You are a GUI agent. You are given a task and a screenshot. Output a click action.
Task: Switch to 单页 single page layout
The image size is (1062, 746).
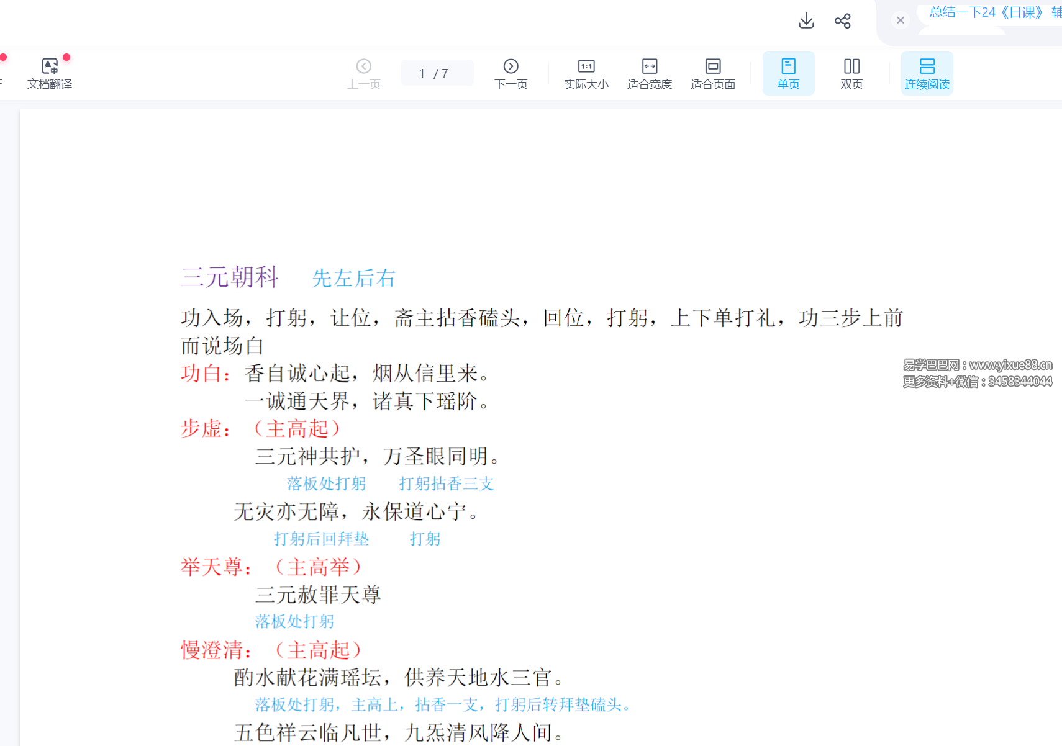tap(788, 73)
